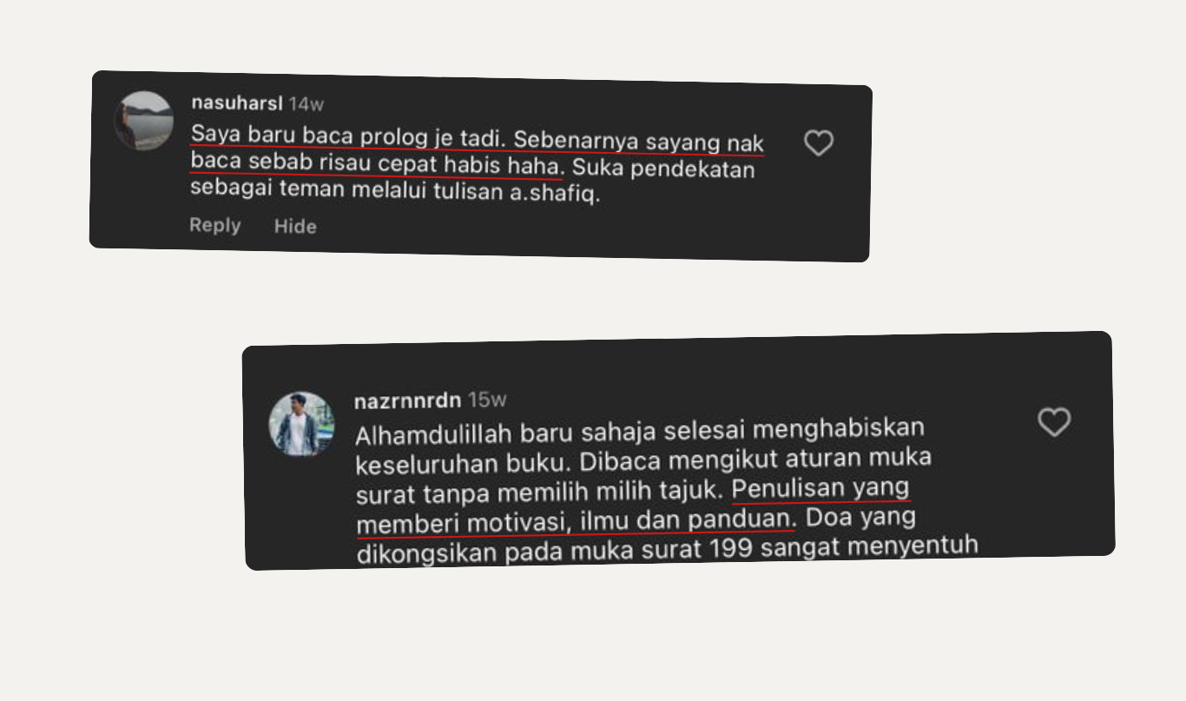The height and width of the screenshot is (701, 1186).
Task: Visit the nasuharsl username link
Action: pos(237,103)
